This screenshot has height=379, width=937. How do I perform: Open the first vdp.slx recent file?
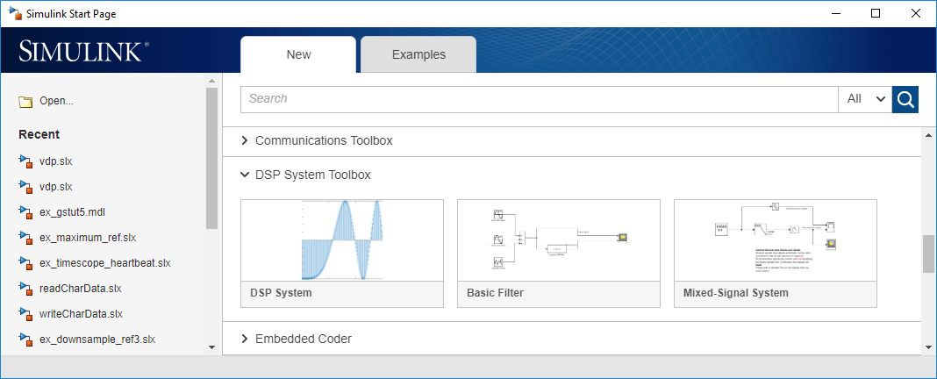click(x=56, y=161)
